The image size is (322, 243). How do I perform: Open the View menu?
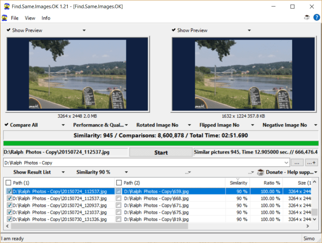coord(30,18)
